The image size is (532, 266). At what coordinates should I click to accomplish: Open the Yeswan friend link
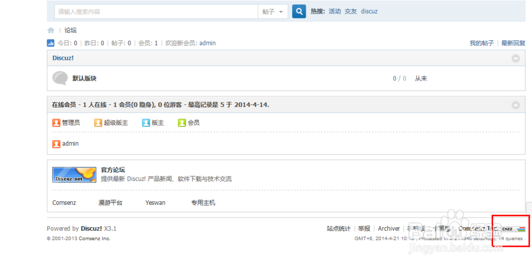[155, 203]
